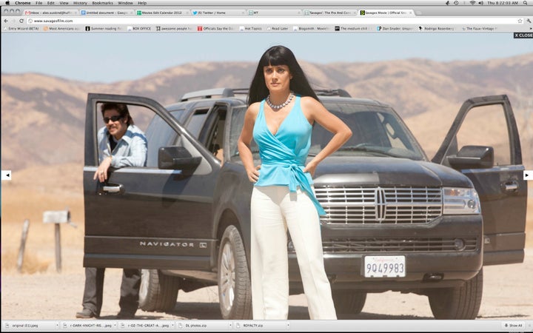Viewport: 533px width, 333px height.
Task: Open the Most Americans bookmark
Action: point(61,29)
